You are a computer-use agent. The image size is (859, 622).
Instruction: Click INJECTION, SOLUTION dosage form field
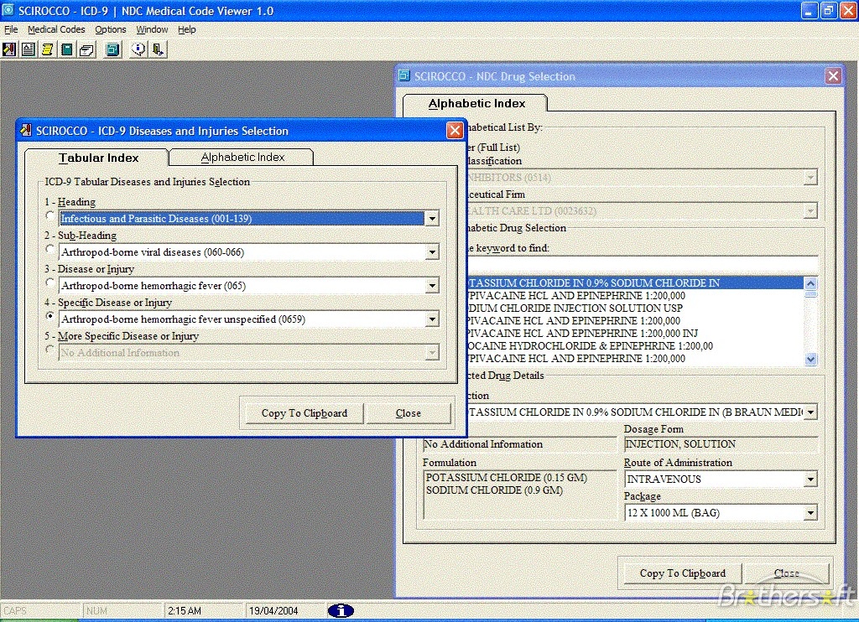[721, 444]
